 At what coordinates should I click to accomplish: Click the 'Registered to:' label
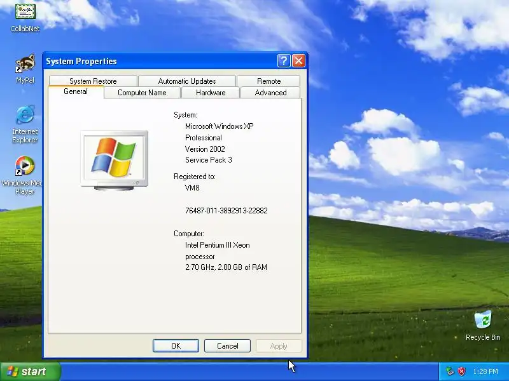coord(195,177)
